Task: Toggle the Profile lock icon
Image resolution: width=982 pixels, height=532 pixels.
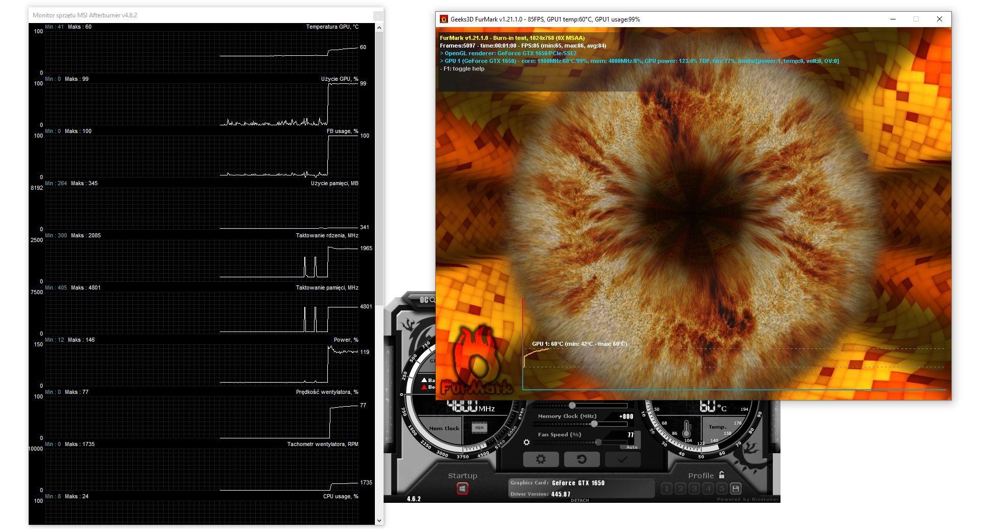Action: (722, 475)
